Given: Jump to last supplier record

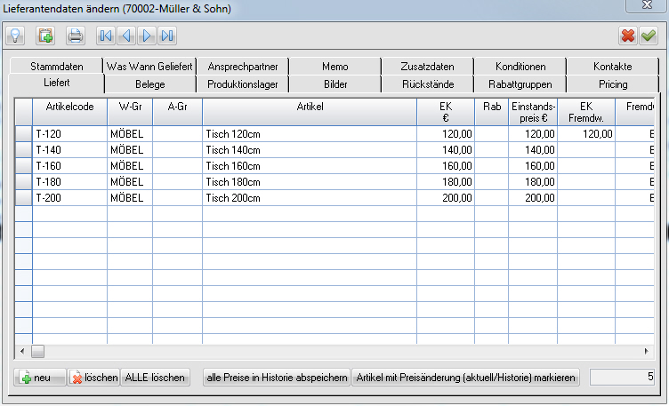Looking at the screenshot, I should tap(167, 36).
